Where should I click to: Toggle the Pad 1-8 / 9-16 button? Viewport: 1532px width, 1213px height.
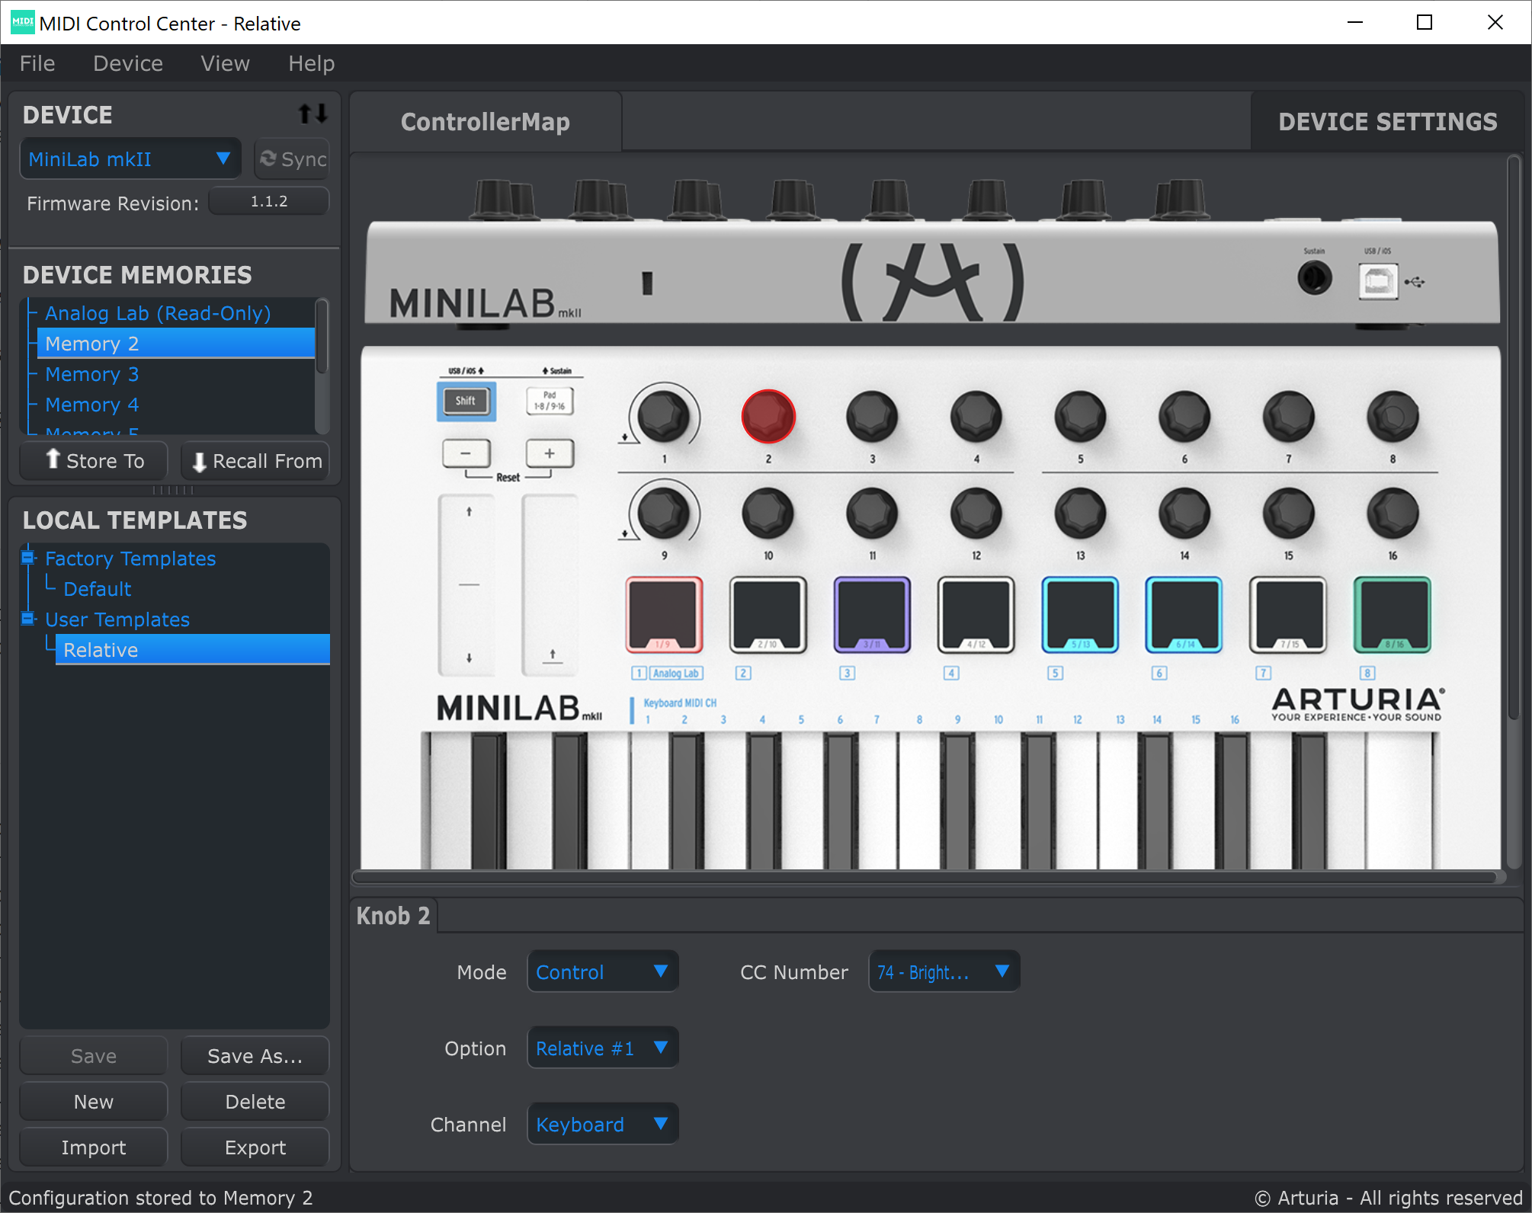coord(550,401)
